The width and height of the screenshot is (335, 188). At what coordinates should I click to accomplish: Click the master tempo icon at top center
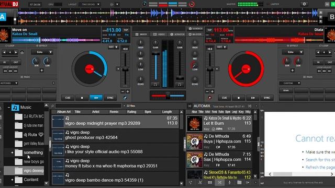click(x=144, y=4)
